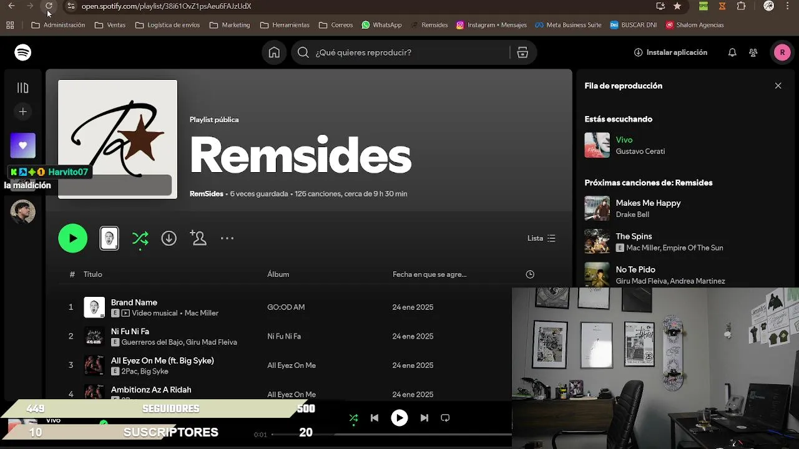Click the Vivo album thumbnail in queue
Screen dimensions: 799x449
(597, 145)
